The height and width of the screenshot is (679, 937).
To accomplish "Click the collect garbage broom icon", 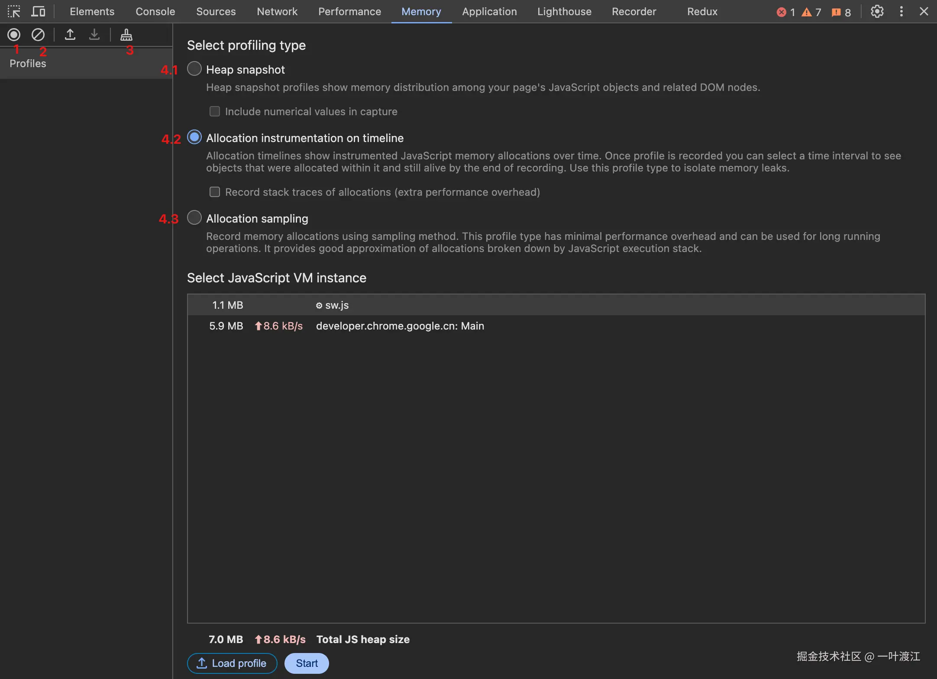I will (126, 35).
